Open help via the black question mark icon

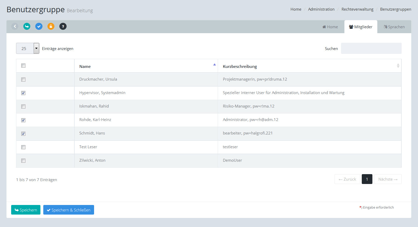[63, 26]
